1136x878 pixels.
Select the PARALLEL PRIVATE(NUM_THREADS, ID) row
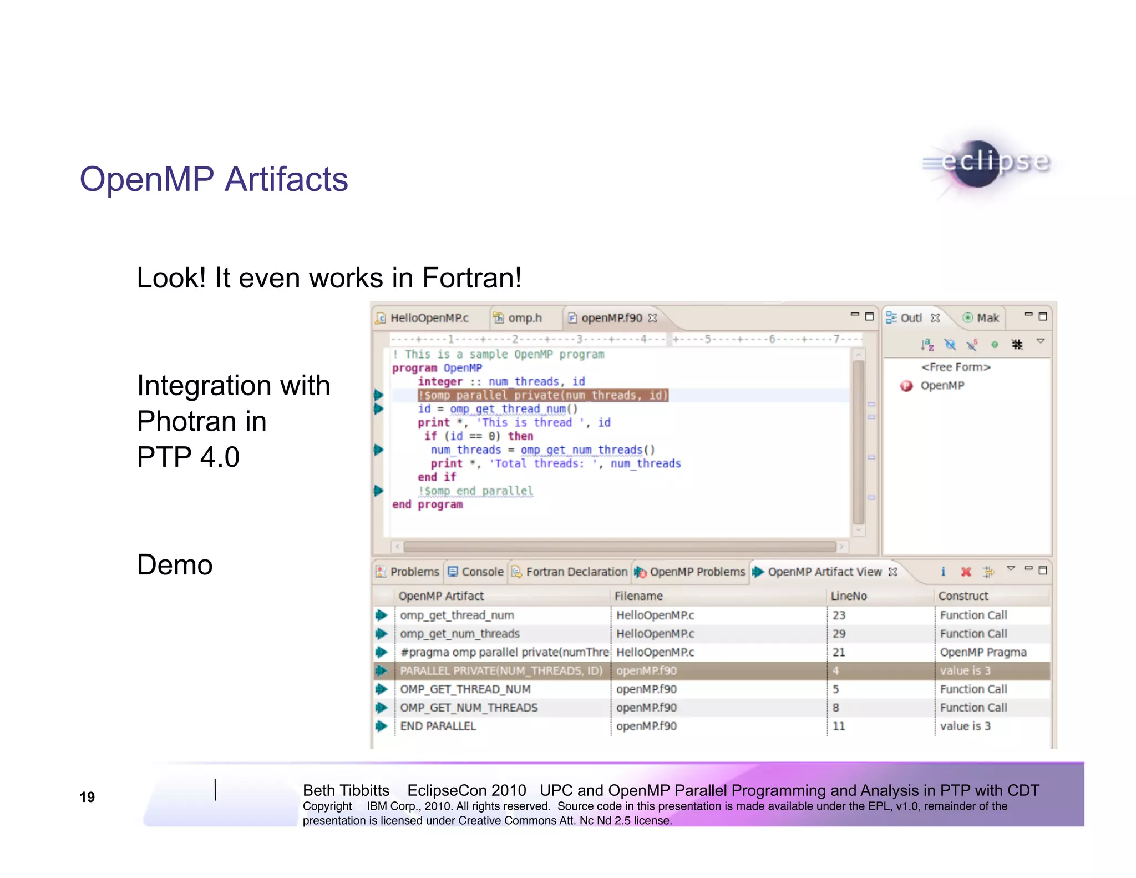click(x=712, y=670)
